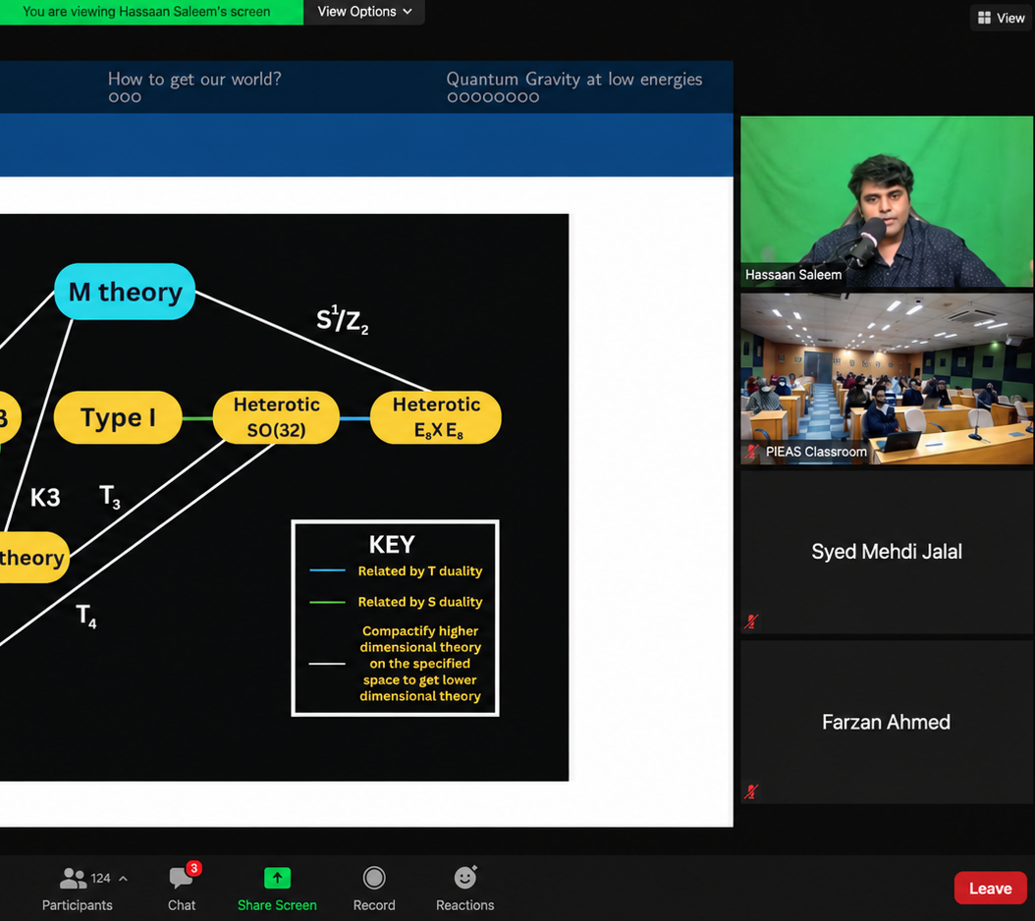Click the Heterotic SO(32) node

click(x=277, y=417)
